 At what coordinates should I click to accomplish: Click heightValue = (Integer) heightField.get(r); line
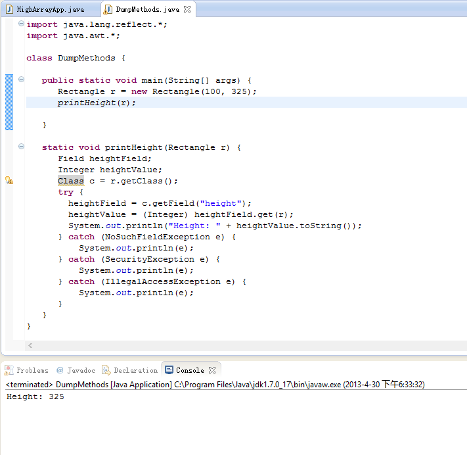click(181, 215)
